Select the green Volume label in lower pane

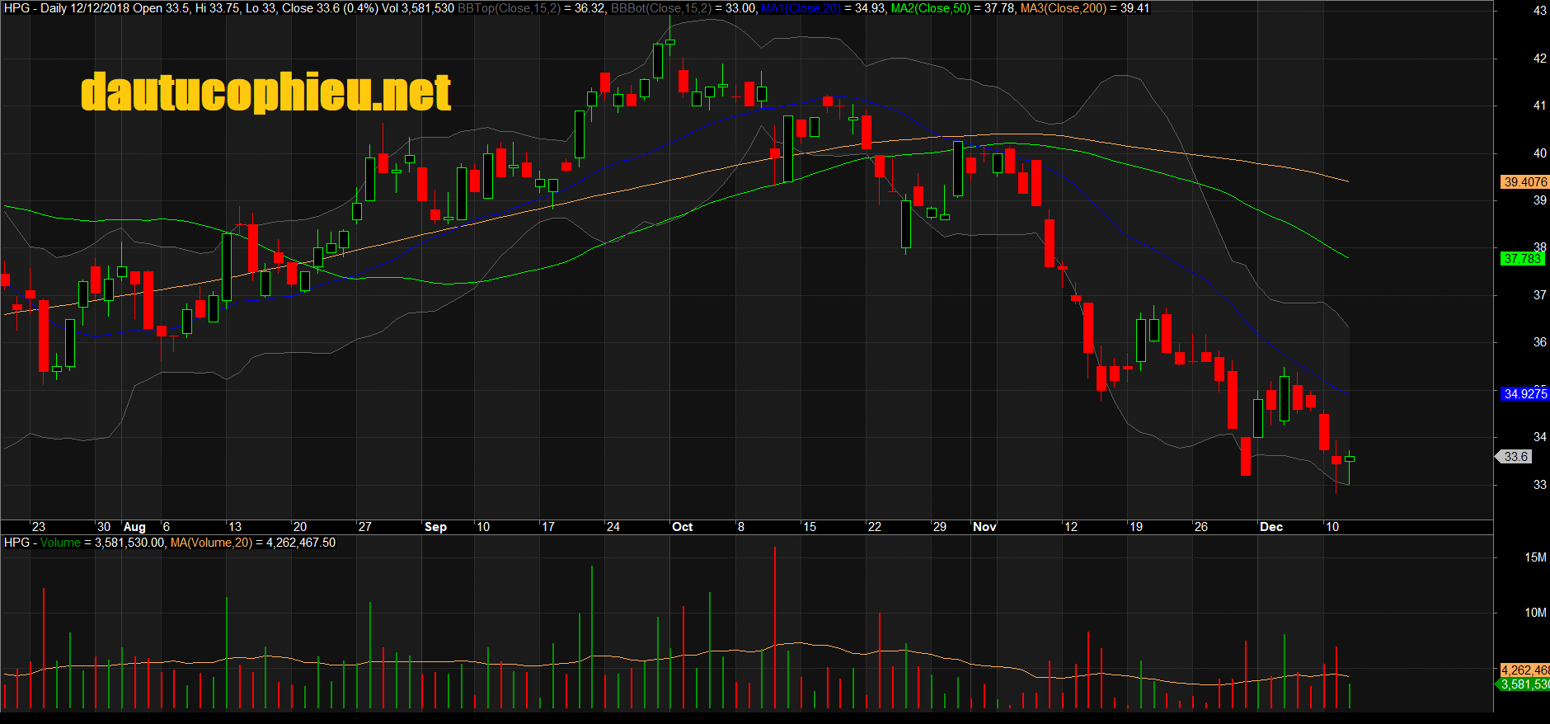click(60, 543)
